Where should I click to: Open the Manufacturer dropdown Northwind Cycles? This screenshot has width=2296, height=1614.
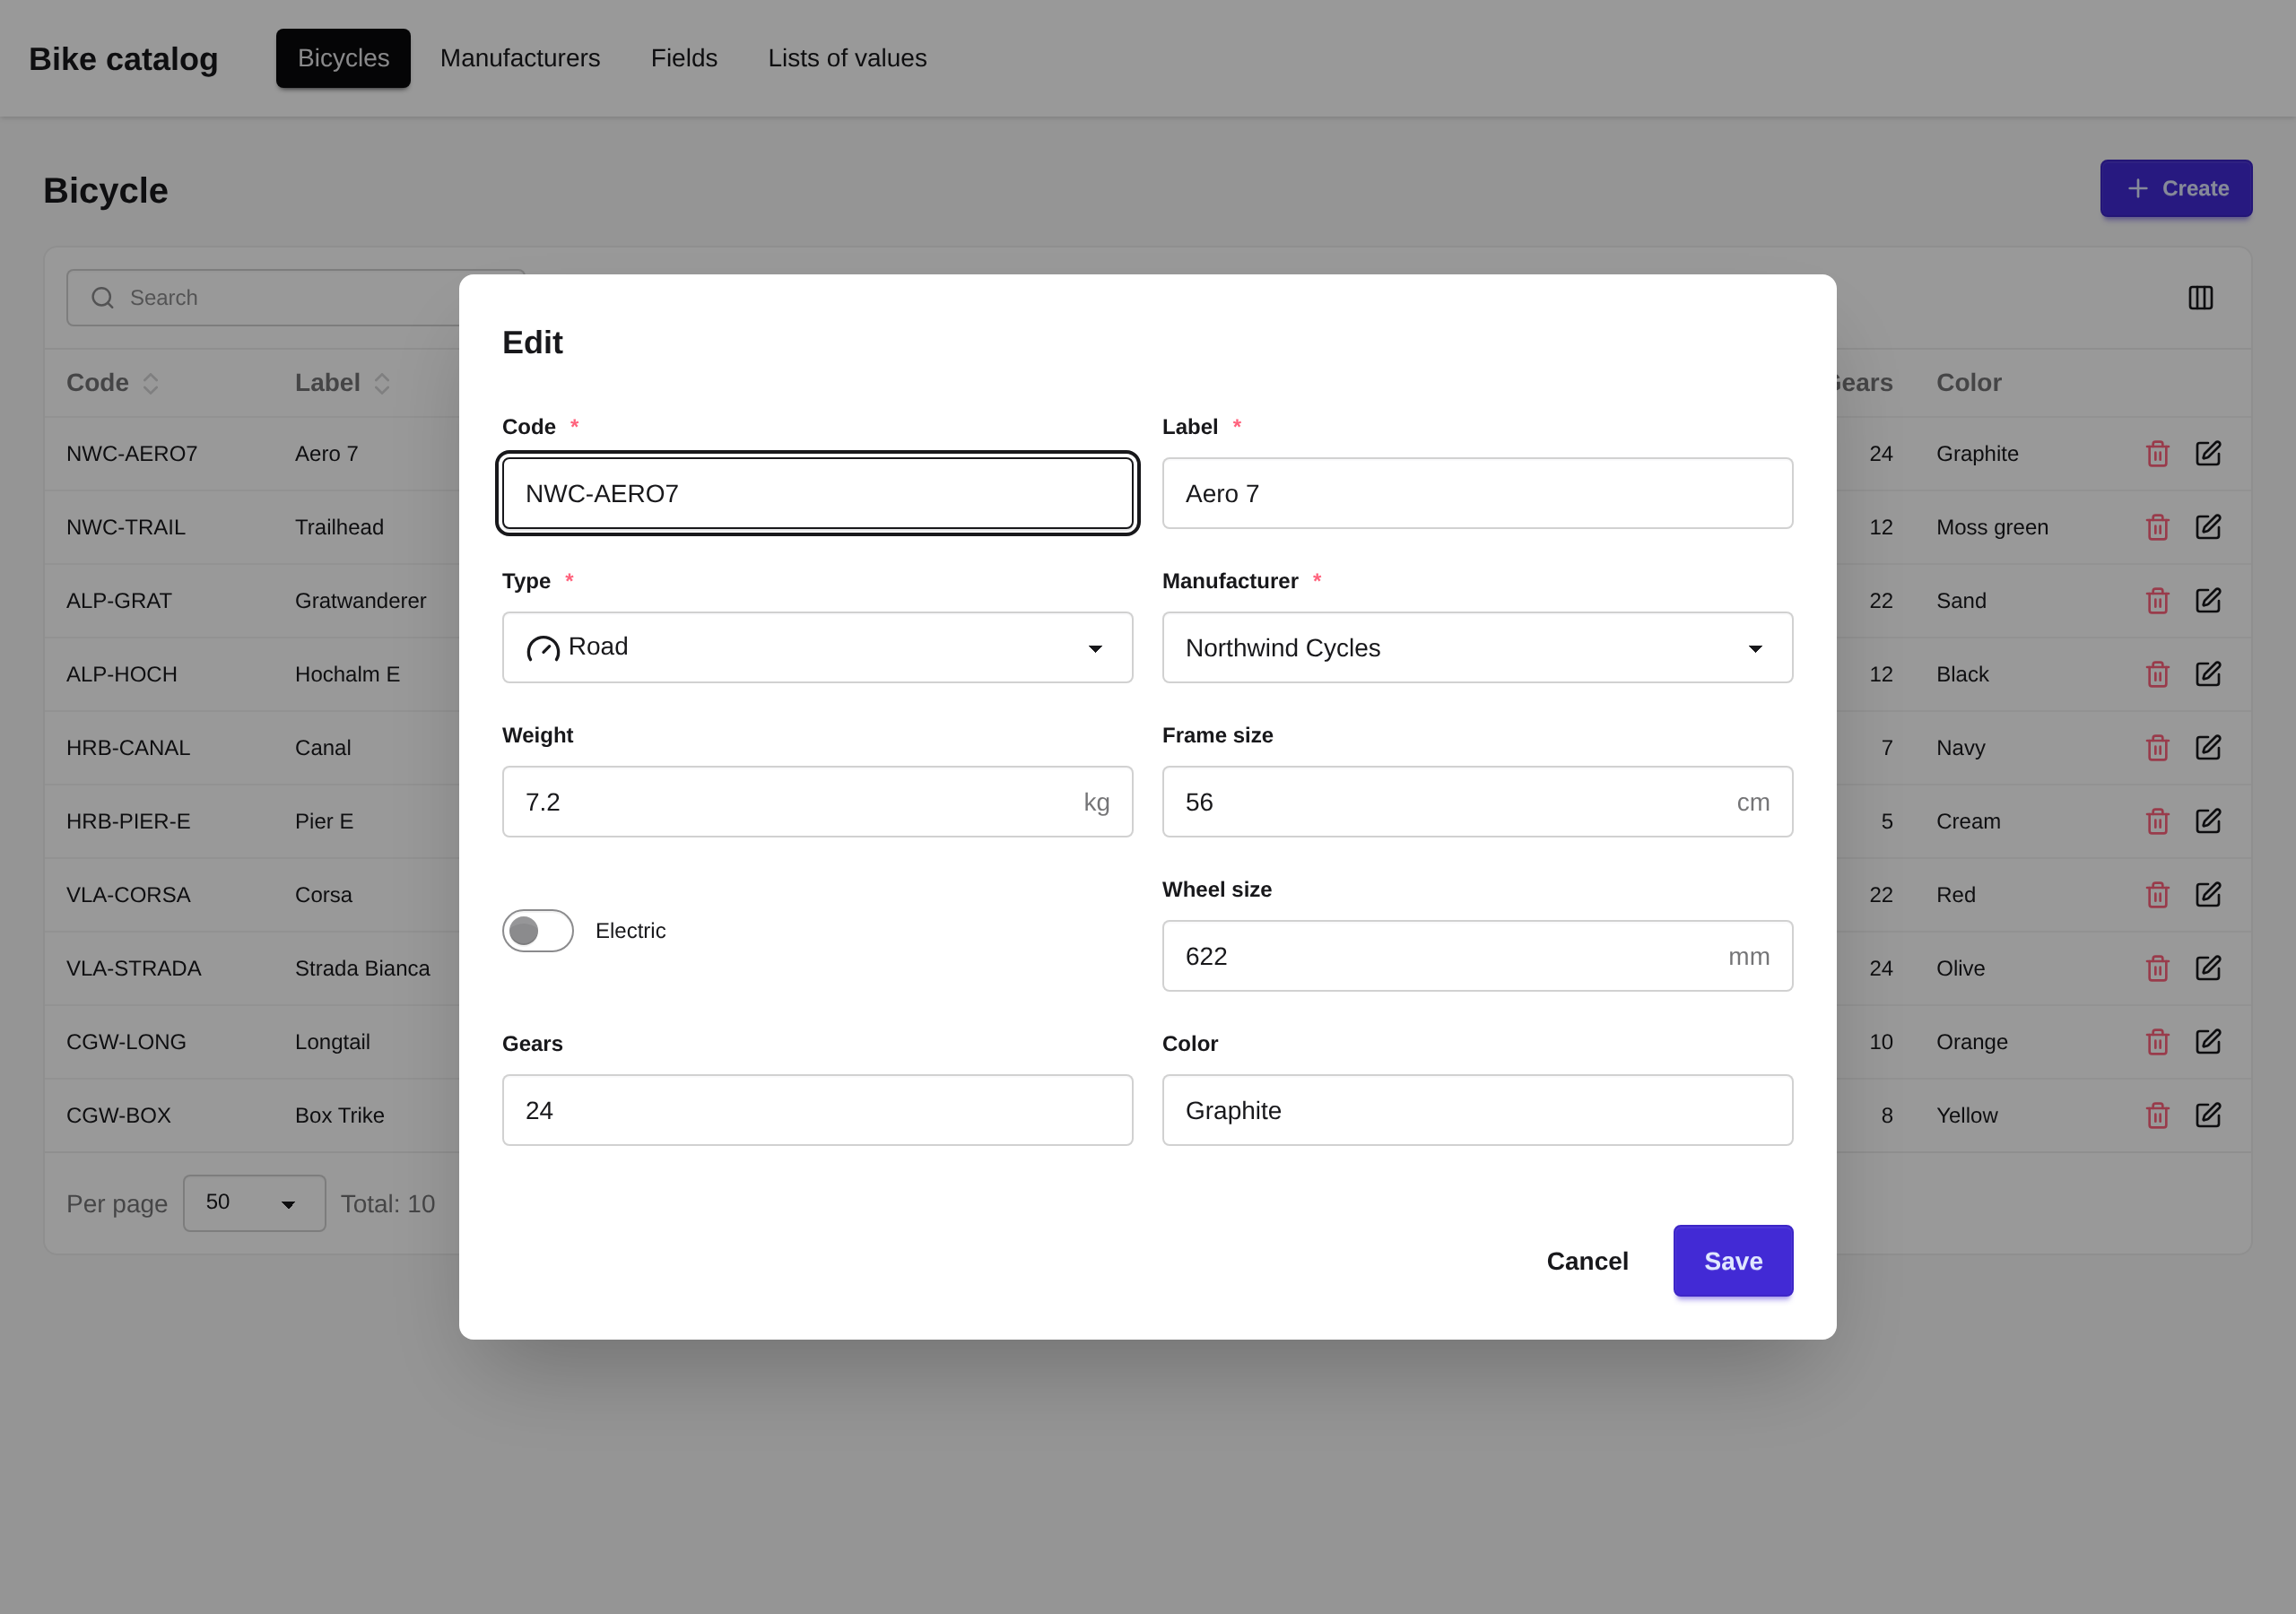[x=1477, y=648]
